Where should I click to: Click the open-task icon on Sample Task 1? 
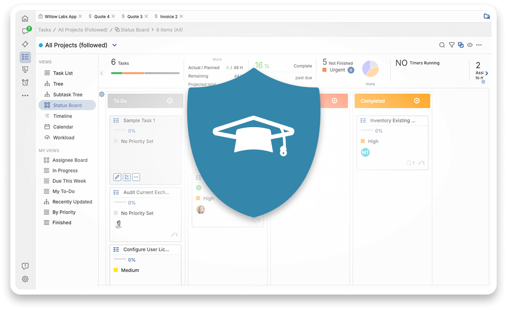click(x=126, y=177)
